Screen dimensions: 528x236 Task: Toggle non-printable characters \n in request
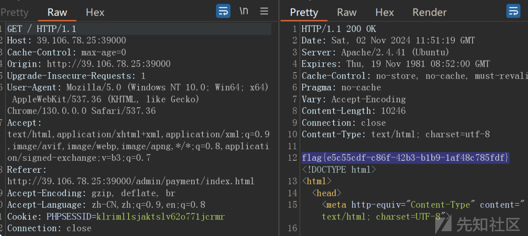click(x=244, y=11)
